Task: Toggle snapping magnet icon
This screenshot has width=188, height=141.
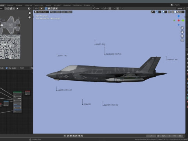Action: (x=110, y=9)
